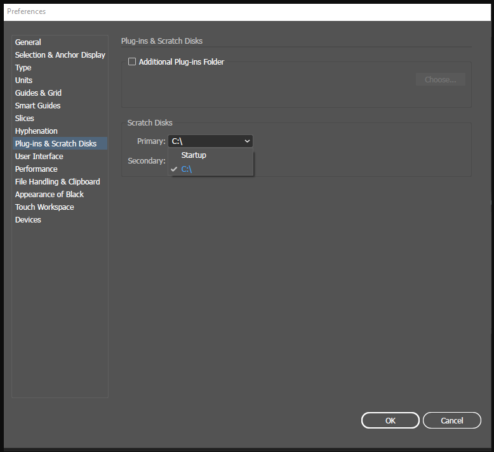The height and width of the screenshot is (452, 494).
Task: Enable the Additional Plug-ins Folder checkbox
Action: tap(132, 61)
